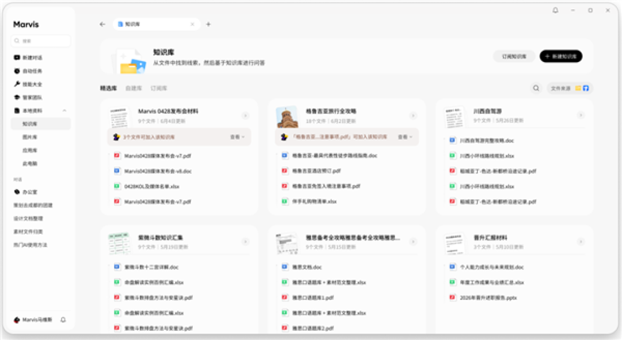Select 应用库 in the sidebar
This screenshot has height=340, width=622.
30,150
